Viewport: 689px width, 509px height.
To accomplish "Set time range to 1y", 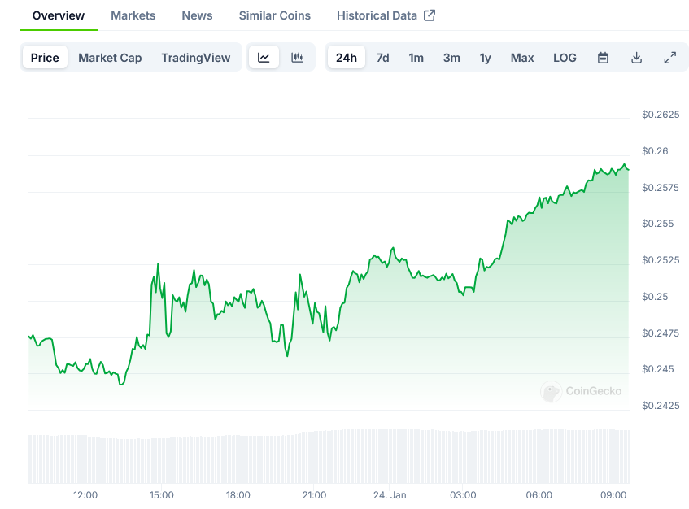I will 485,58.
